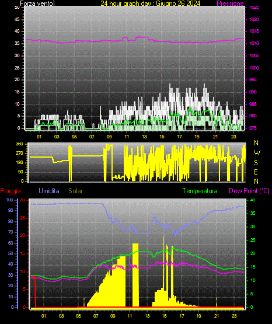
Task: Click blue humidity axis value '70'
Action: [11, 232]
